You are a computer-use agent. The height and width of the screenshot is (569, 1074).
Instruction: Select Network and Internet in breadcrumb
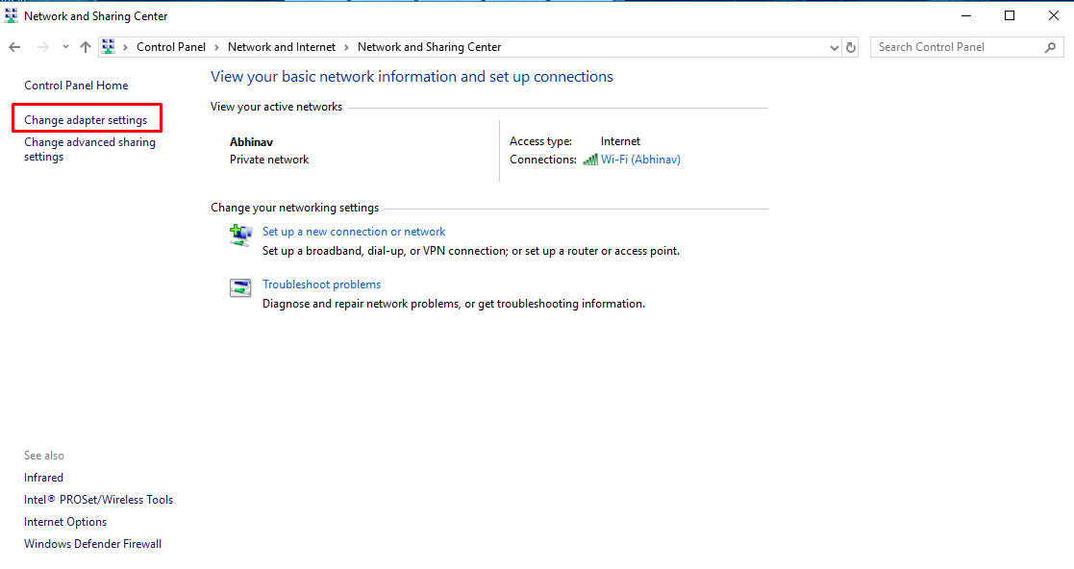pyautogui.click(x=282, y=47)
